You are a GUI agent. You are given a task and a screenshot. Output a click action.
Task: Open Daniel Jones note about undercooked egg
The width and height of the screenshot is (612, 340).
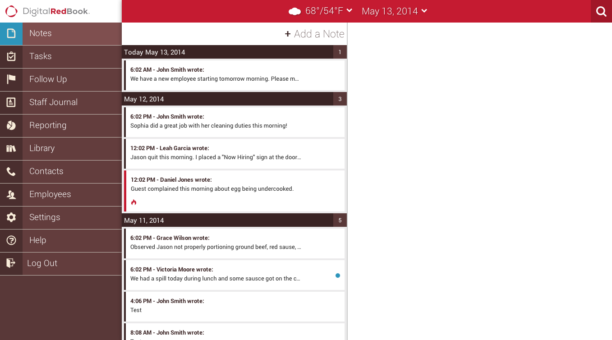point(235,191)
